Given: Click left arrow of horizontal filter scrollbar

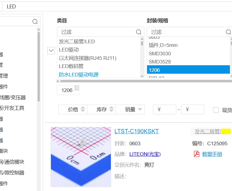Looking at the screenshot, I should click(58, 81).
